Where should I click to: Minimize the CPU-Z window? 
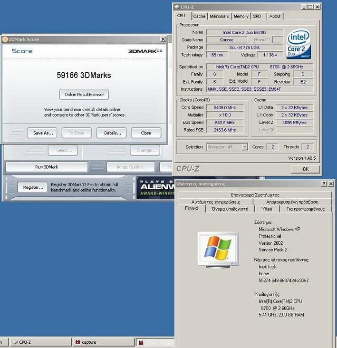304,7
